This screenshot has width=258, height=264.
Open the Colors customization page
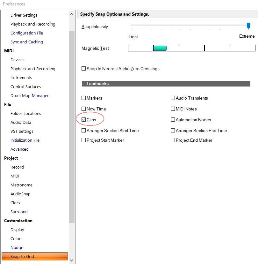tap(17, 239)
